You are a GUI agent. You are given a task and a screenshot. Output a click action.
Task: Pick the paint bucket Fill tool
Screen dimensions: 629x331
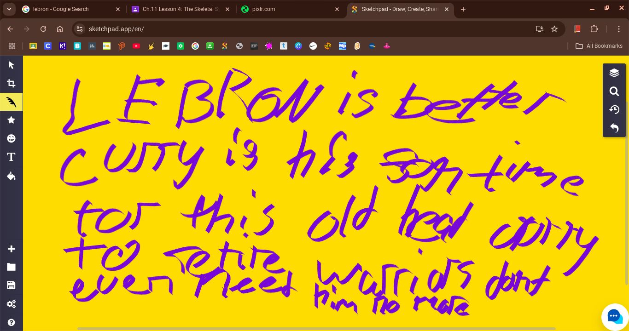coord(11,176)
